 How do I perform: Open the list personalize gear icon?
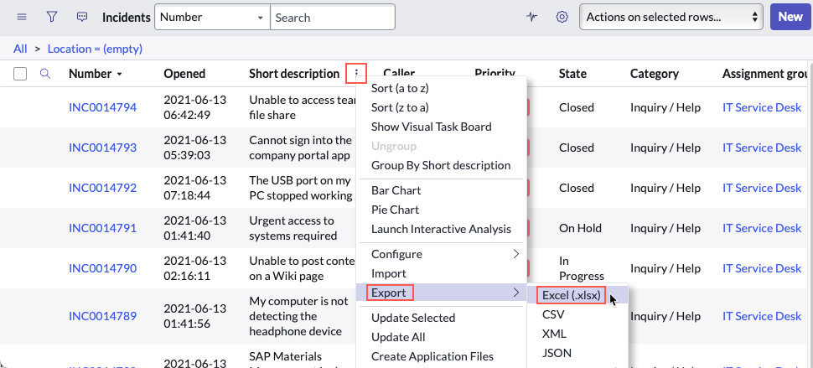(x=562, y=17)
